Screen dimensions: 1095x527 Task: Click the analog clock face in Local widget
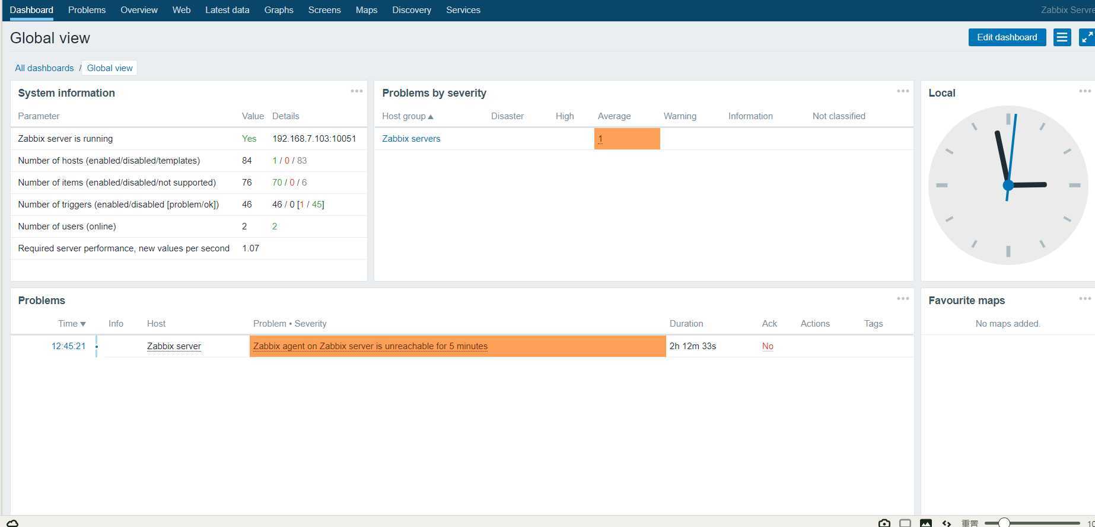pos(1008,185)
